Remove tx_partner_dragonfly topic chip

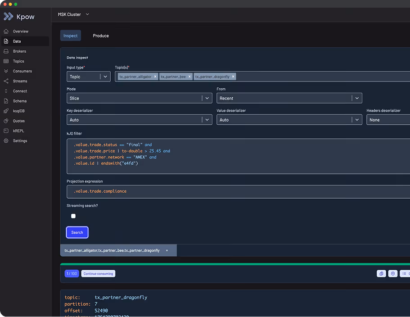click(233, 77)
